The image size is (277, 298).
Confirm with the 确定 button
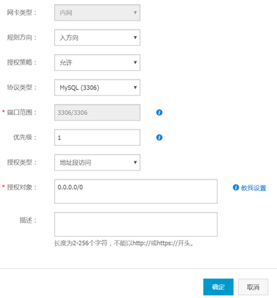(x=218, y=287)
